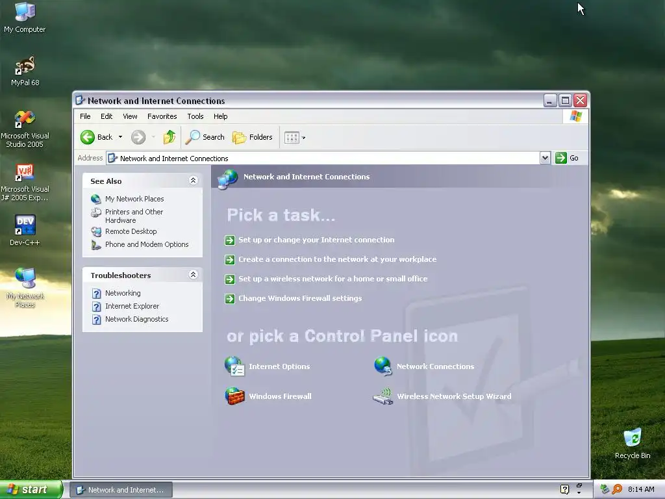
Task: Click the language bar options arrow on the taskbar
Action: click(x=579, y=493)
